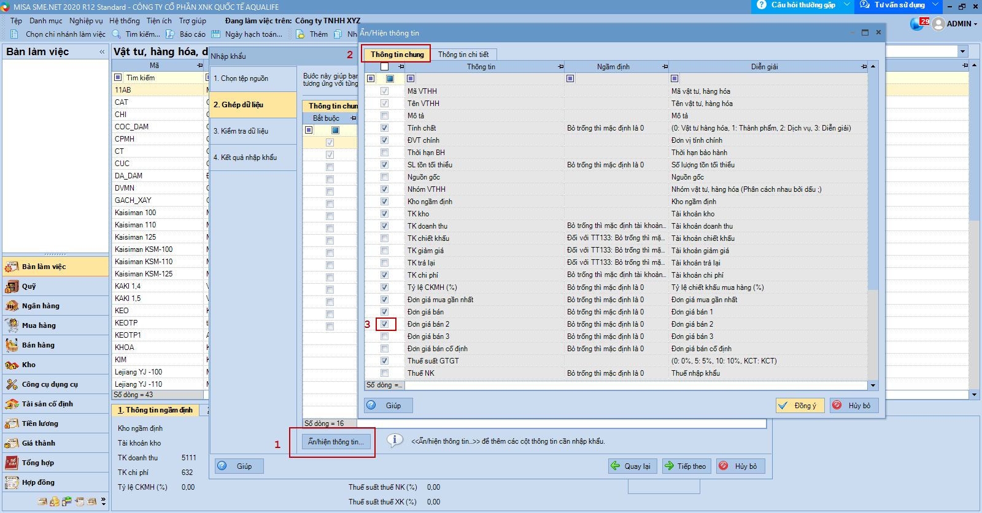Click the Ẩn/hiện thông tin... button
Screen dimensions: 982x513
[x=336, y=442]
